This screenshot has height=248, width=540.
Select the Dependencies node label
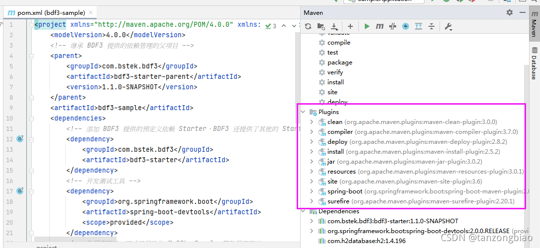click(x=338, y=211)
